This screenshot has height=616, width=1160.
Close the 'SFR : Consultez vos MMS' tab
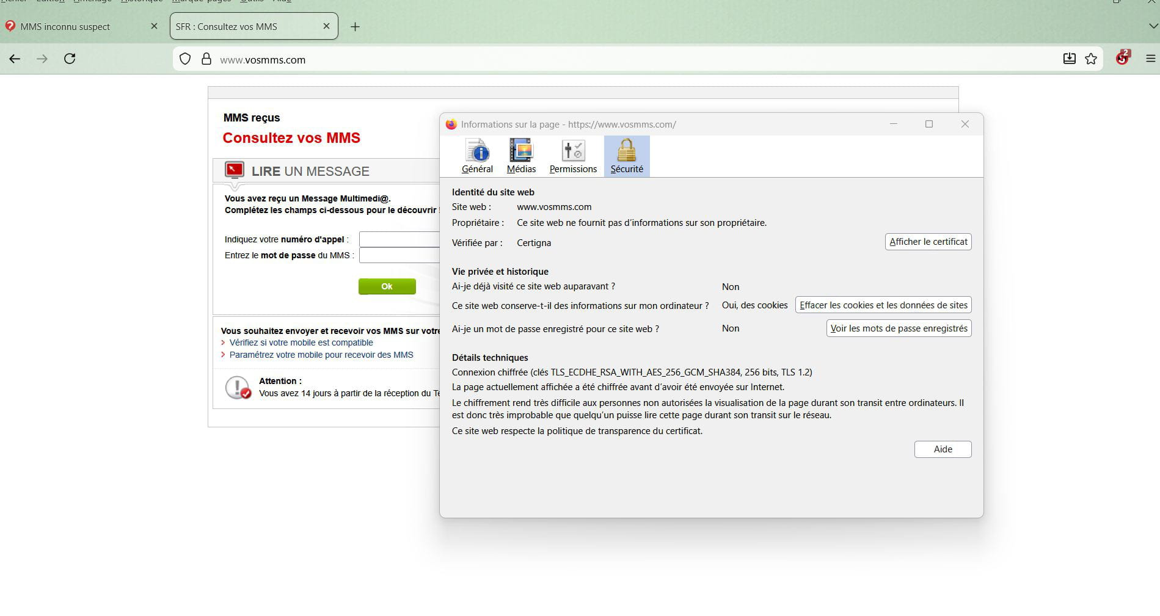point(326,26)
